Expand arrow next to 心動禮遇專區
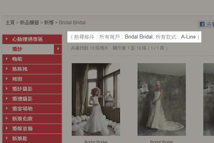214x143 pixels. point(7,39)
